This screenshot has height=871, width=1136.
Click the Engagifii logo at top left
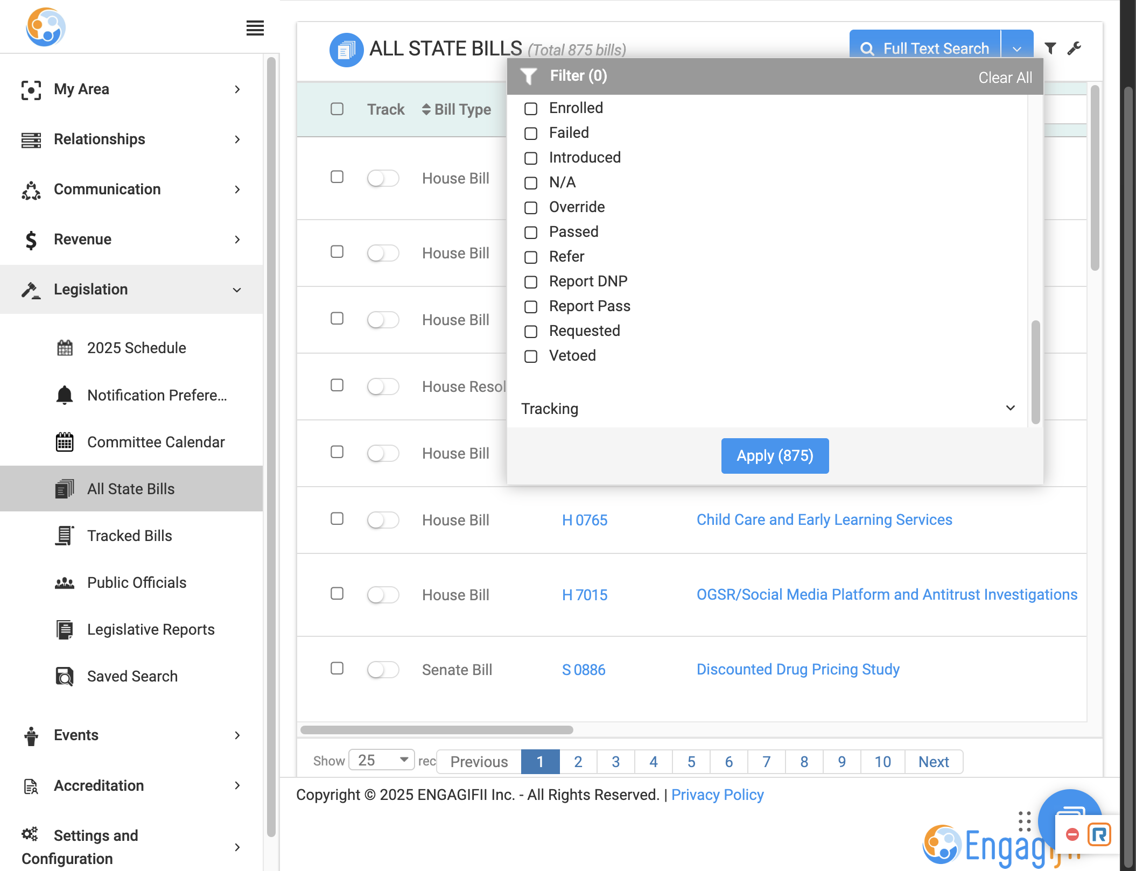coord(46,27)
